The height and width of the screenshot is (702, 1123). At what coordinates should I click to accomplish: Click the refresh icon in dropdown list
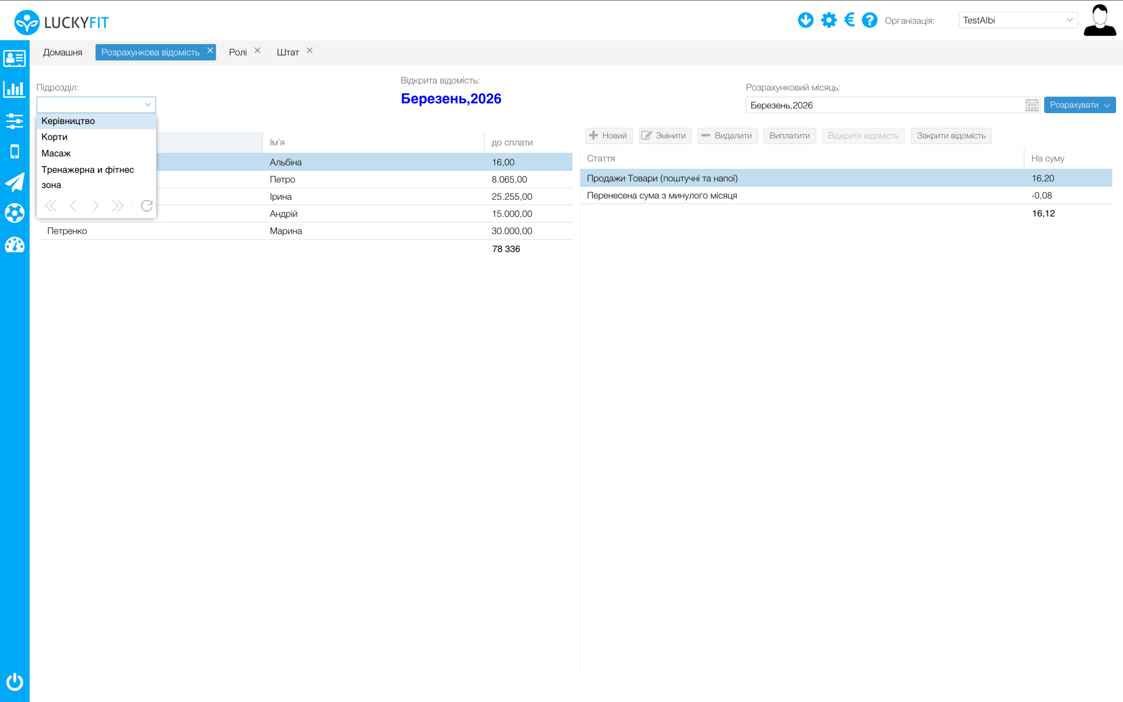tap(147, 206)
